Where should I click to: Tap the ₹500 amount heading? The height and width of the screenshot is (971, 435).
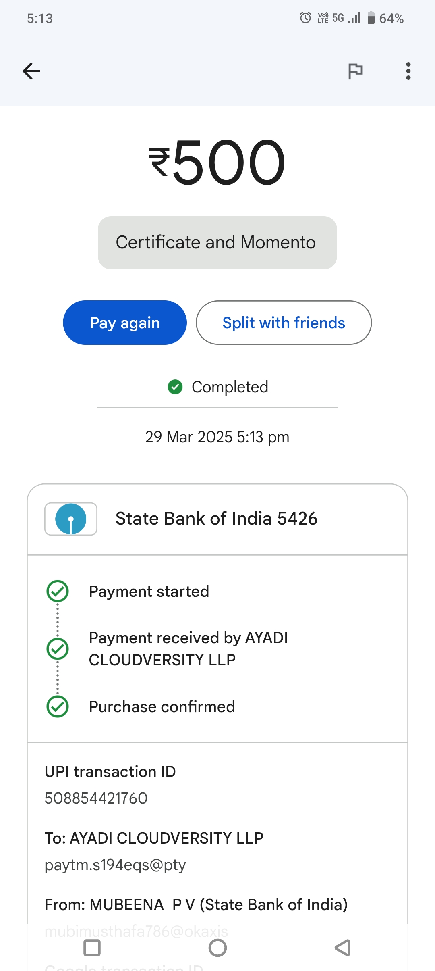[217, 162]
